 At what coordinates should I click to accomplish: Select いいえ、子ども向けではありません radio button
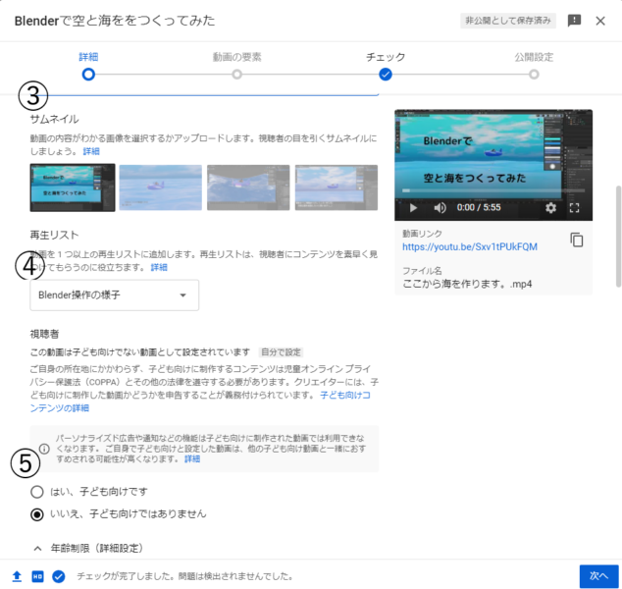pyautogui.click(x=37, y=514)
